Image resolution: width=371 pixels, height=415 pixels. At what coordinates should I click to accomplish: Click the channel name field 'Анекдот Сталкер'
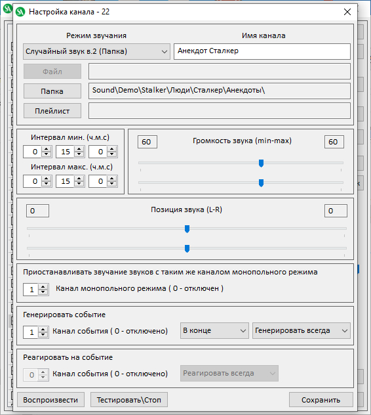[x=262, y=51]
